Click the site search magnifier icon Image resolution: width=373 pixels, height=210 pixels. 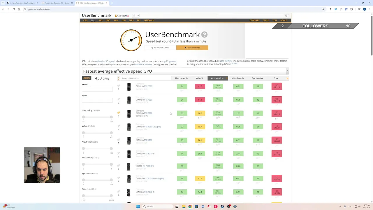click(x=286, y=16)
